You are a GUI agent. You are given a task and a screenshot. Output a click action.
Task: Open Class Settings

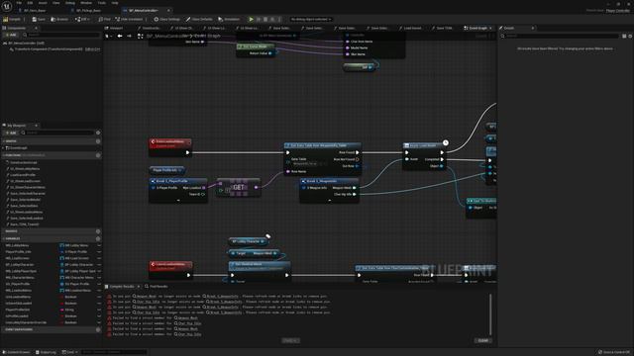click(x=166, y=19)
